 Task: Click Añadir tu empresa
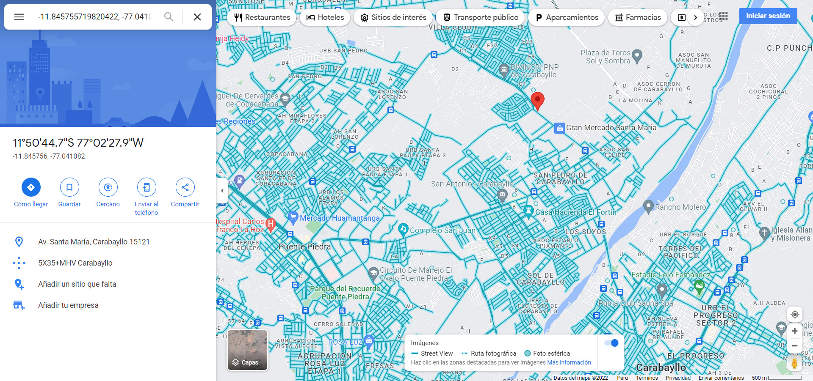click(108, 305)
